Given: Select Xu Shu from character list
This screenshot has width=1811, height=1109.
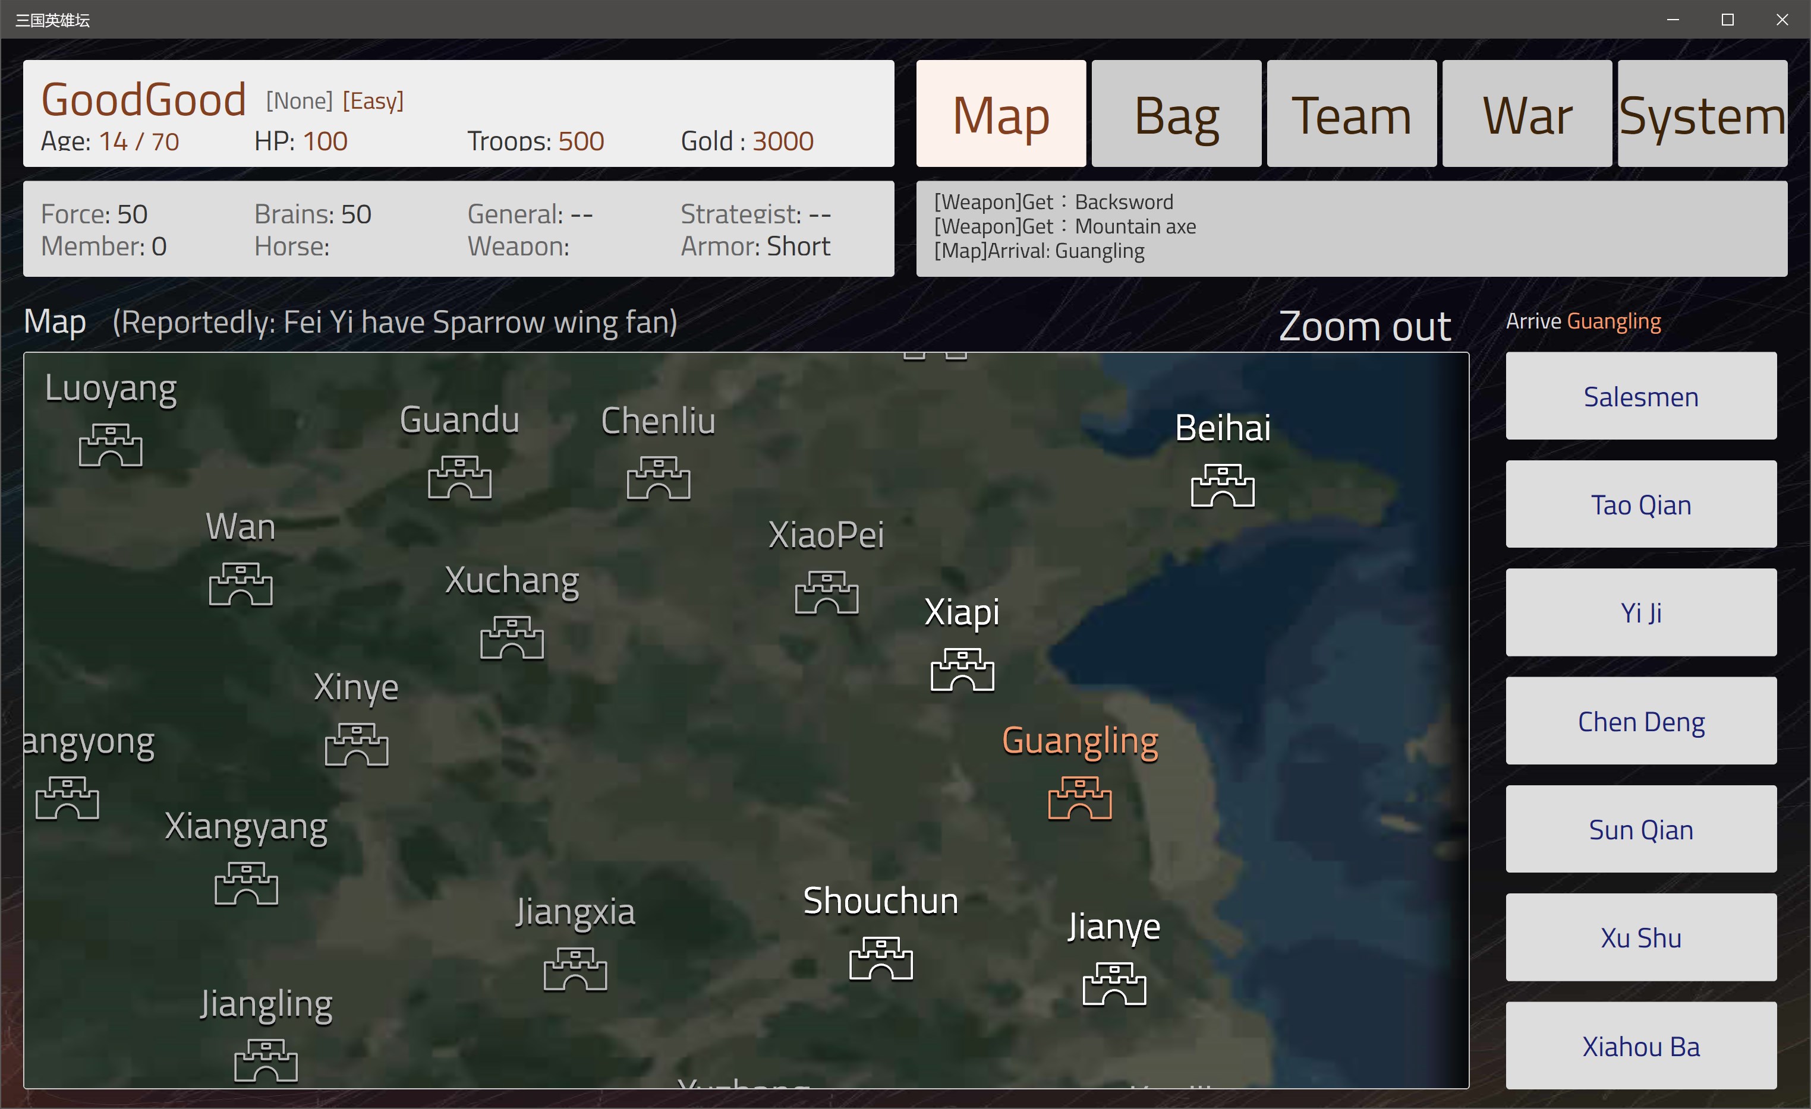Looking at the screenshot, I should [x=1640, y=937].
